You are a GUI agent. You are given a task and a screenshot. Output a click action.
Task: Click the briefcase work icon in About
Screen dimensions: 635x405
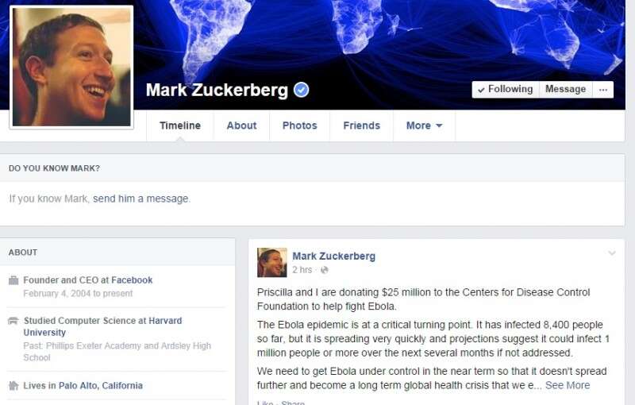coord(13,280)
